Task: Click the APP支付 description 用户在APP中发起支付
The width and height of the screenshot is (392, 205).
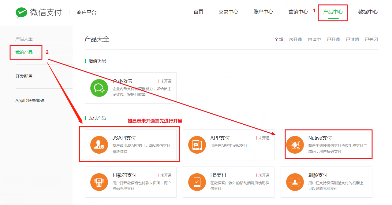Action: pyautogui.click(x=229, y=146)
